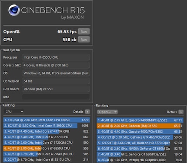Click the Details arrow in OpenGL ranking
Viewport: 187px width, 163px height.
181,112
